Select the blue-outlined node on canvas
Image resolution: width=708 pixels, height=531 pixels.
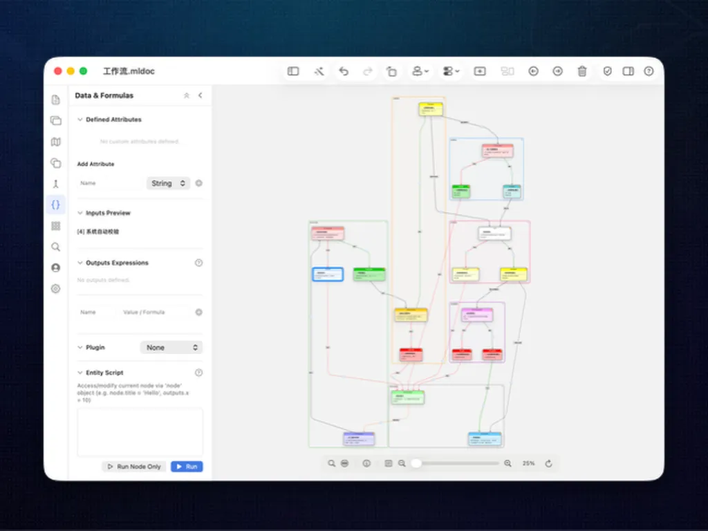(x=328, y=274)
